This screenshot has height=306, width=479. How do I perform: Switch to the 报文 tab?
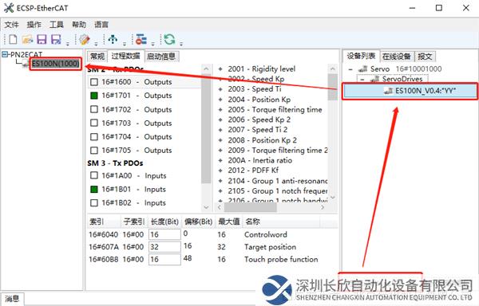click(x=425, y=57)
